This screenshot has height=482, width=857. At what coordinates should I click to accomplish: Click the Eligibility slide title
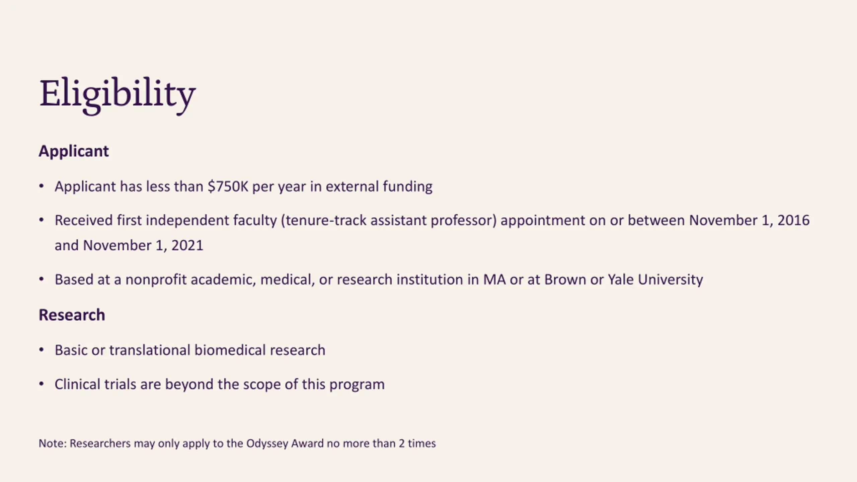pos(117,94)
